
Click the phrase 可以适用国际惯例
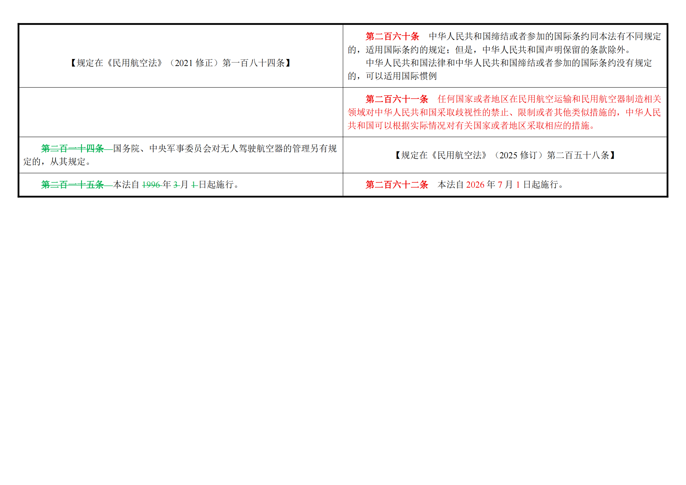pyautogui.click(x=401, y=76)
